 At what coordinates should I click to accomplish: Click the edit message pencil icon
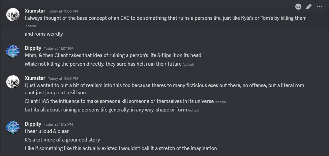click(309, 7)
